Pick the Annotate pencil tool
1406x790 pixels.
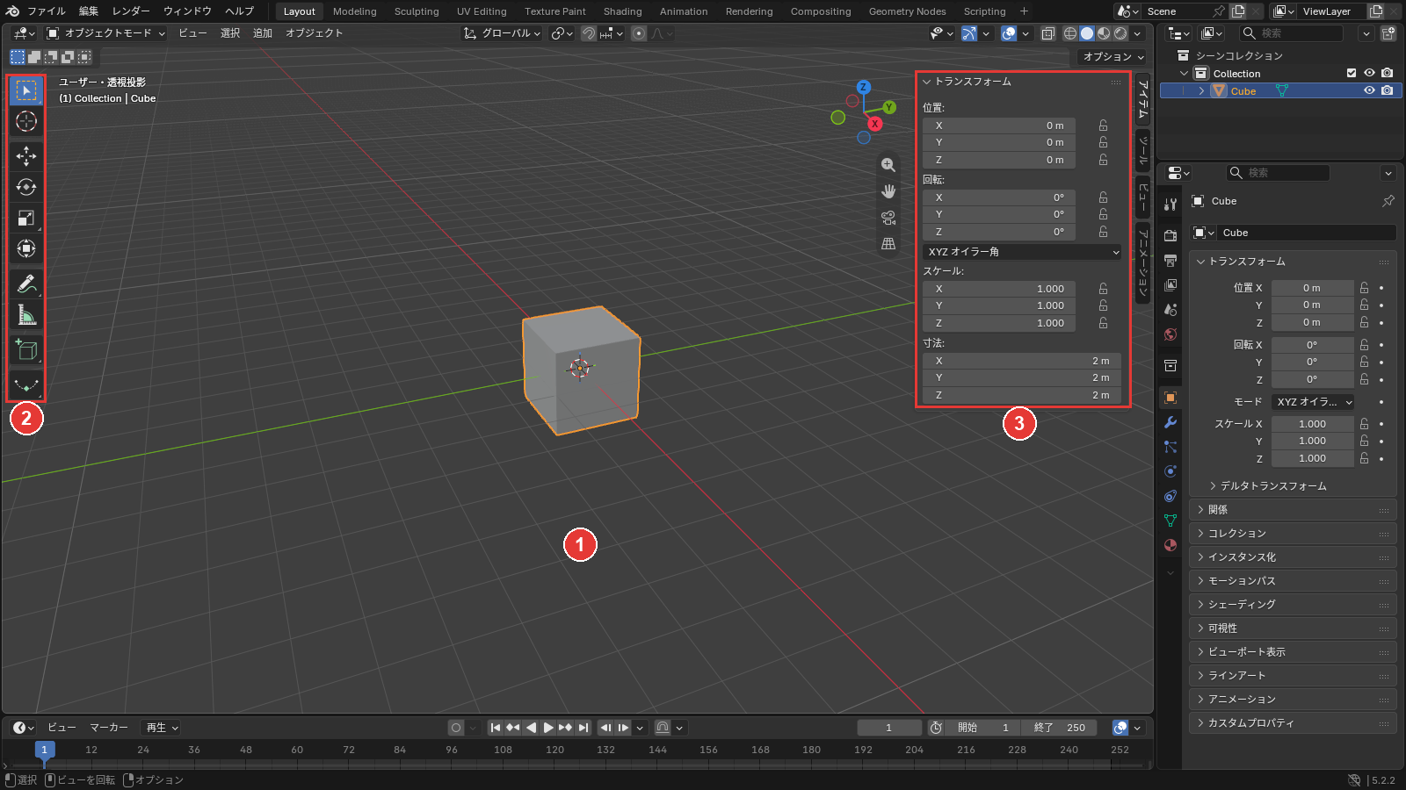26,284
